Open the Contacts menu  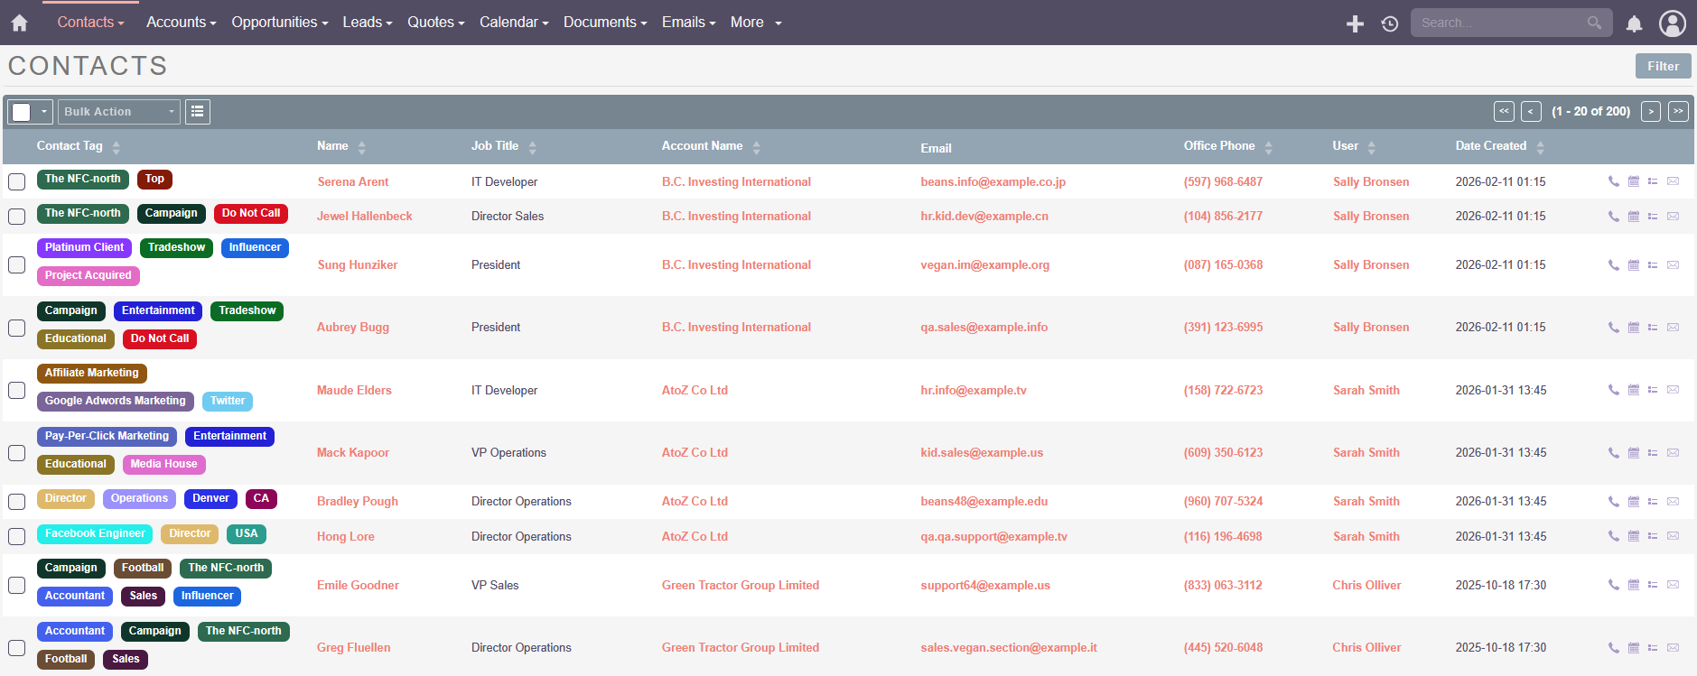[x=90, y=23]
